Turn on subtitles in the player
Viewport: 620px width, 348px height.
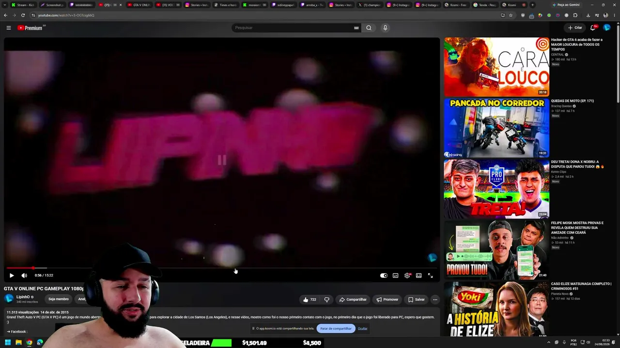pos(395,275)
